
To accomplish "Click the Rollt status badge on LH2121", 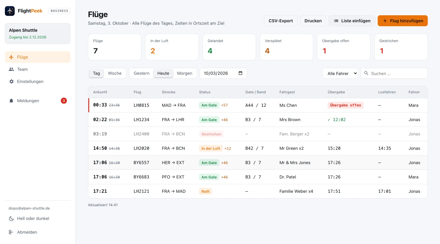I will coord(205,192).
